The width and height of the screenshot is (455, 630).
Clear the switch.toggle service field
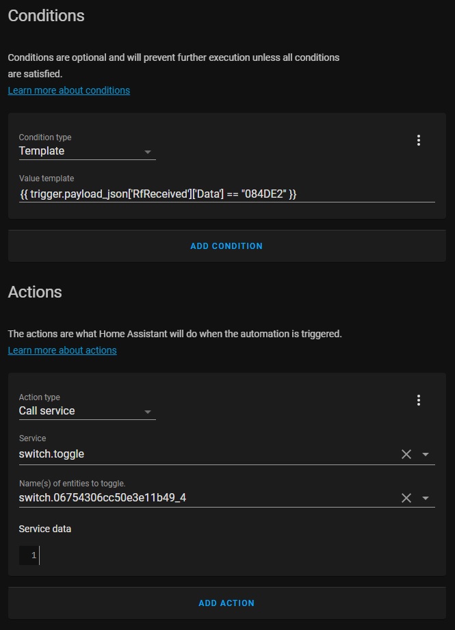tap(406, 454)
